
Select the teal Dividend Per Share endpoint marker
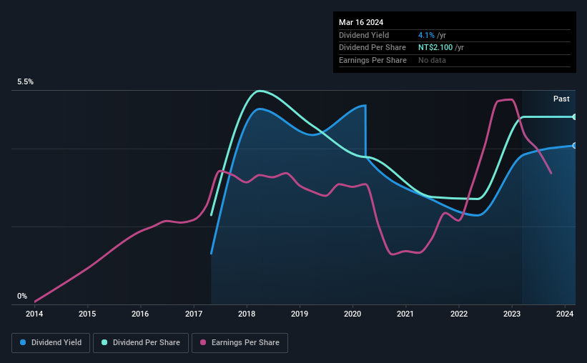point(575,117)
